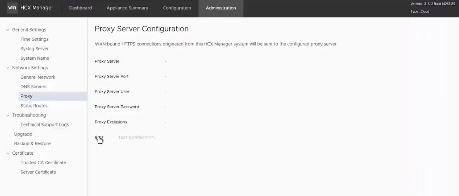Image resolution: width=459 pixels, height=196 pixels.
Task: Open Time Settings in the sidebar
Action: 34,39
